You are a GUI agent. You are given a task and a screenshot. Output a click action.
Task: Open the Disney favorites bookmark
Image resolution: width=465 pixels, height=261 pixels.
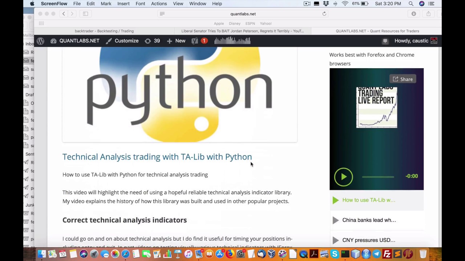[x=235, y=24]
